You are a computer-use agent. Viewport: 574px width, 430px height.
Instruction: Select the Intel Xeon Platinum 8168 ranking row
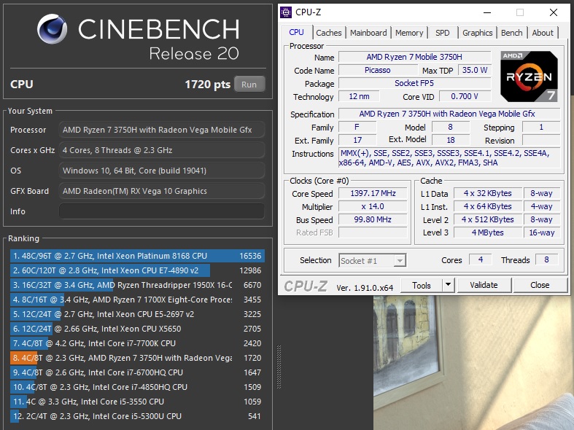137,256
